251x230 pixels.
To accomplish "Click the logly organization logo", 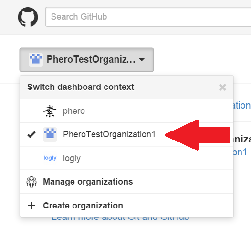I will [x=50, y=158].
